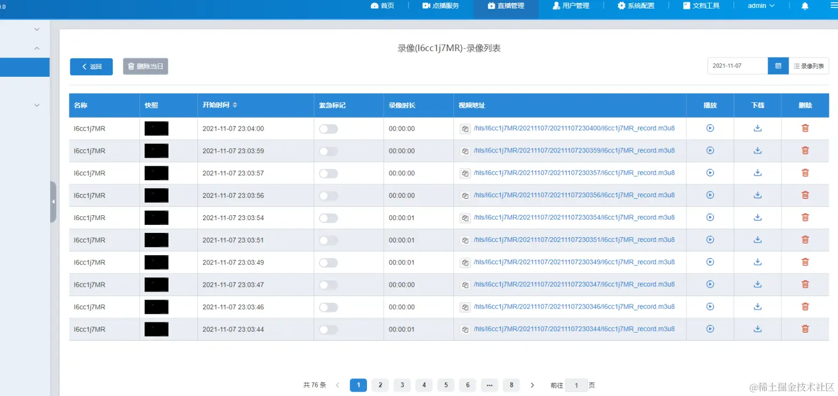Toggle emergency mark for 23:03:44 recording

click(x=329, y=330)
